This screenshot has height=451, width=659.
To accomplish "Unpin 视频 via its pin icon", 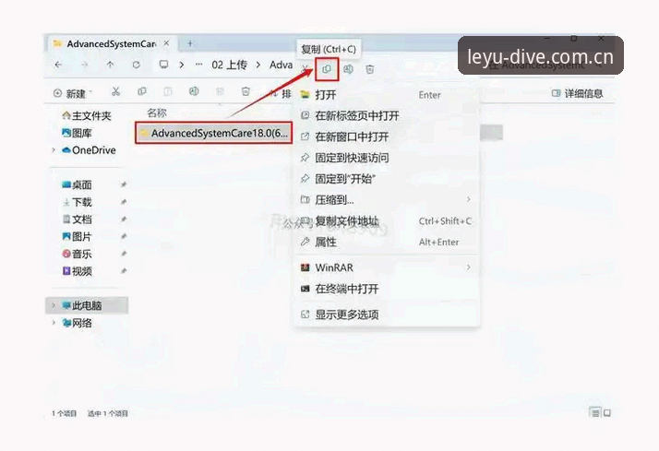I will pos(124,271).
